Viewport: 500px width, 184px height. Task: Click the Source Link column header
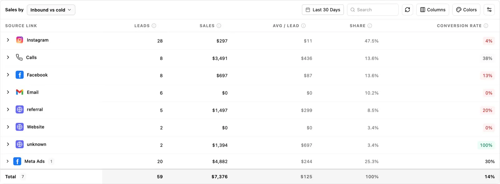[21, 26]
